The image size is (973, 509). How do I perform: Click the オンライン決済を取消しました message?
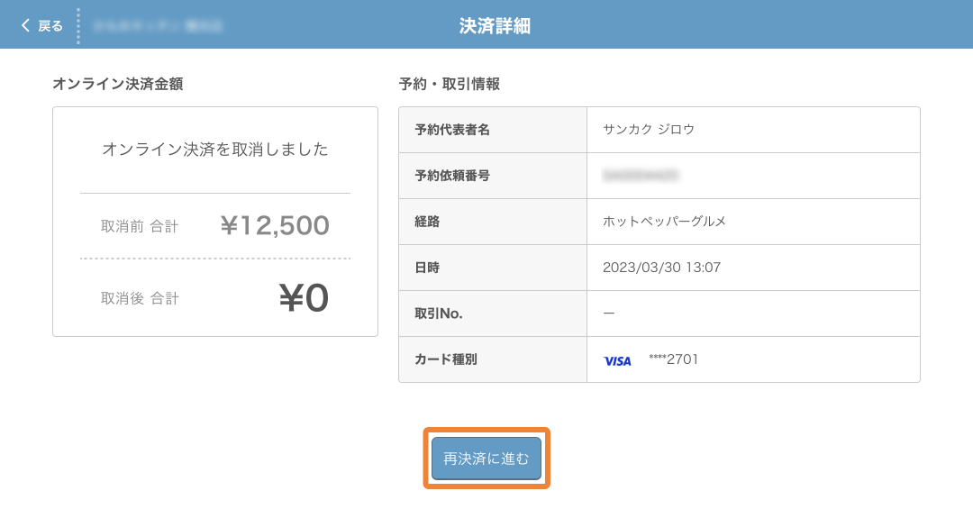215,150
